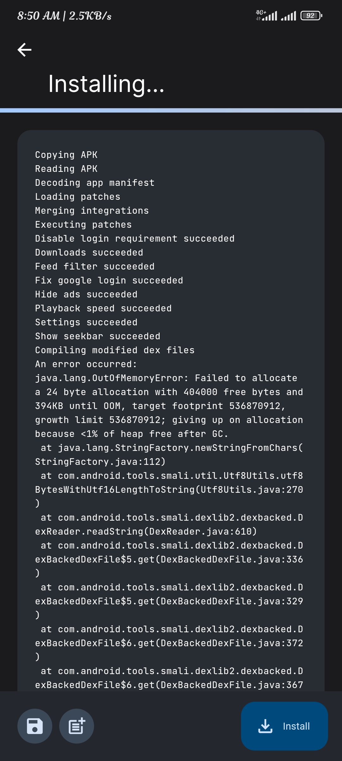This screenshot has width=342, height=761.
Task: Copy the logs using the note icon
Action: tap(76, 726)
